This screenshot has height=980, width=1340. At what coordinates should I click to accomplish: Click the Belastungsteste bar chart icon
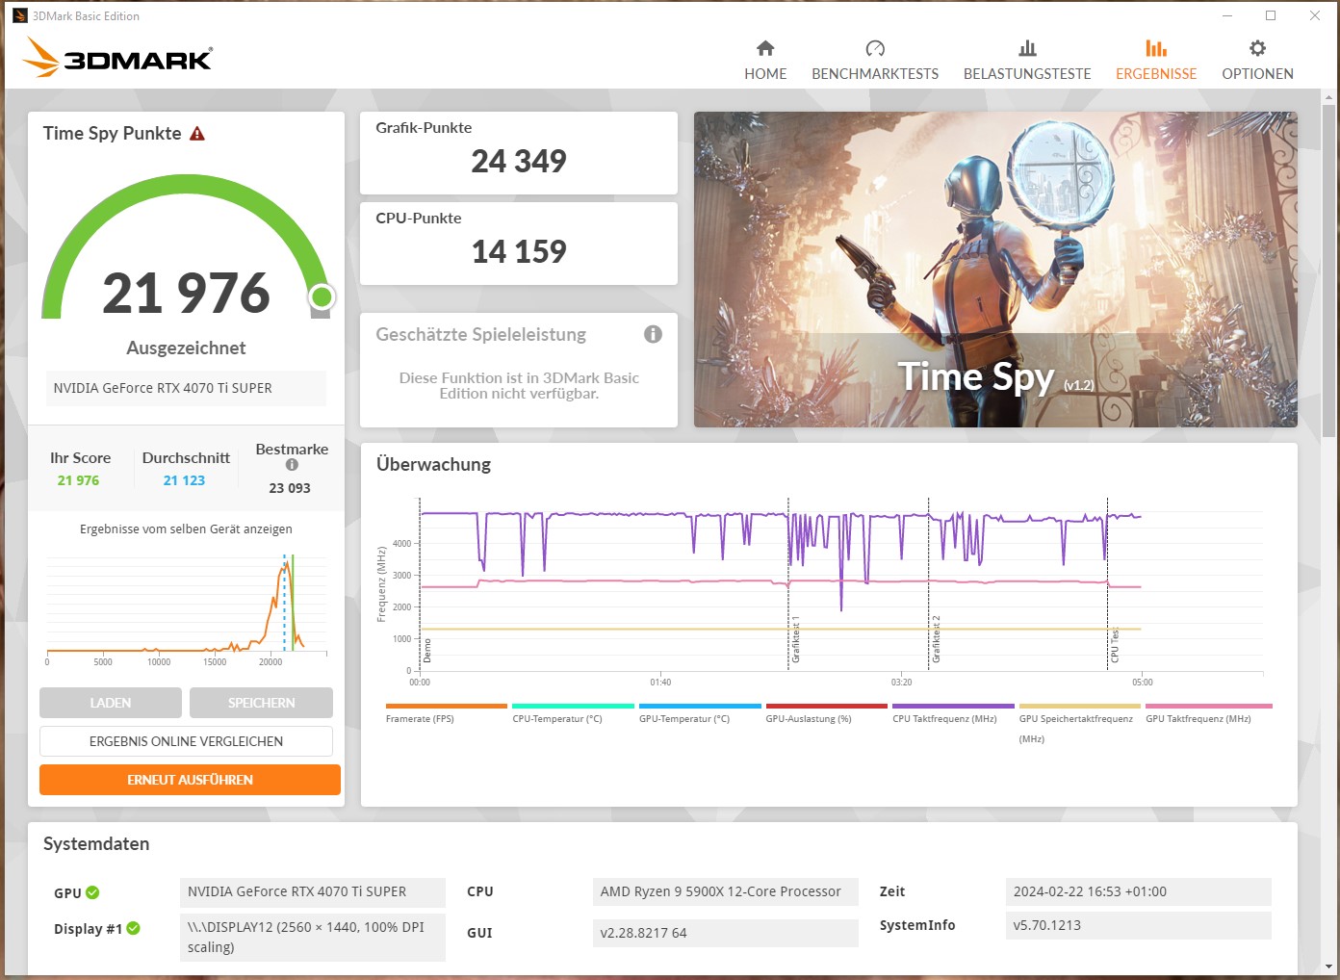click(x=1027, y=48)
